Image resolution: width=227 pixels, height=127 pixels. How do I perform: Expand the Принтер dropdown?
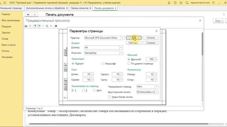pyautogui.click(x=122, y=38)
